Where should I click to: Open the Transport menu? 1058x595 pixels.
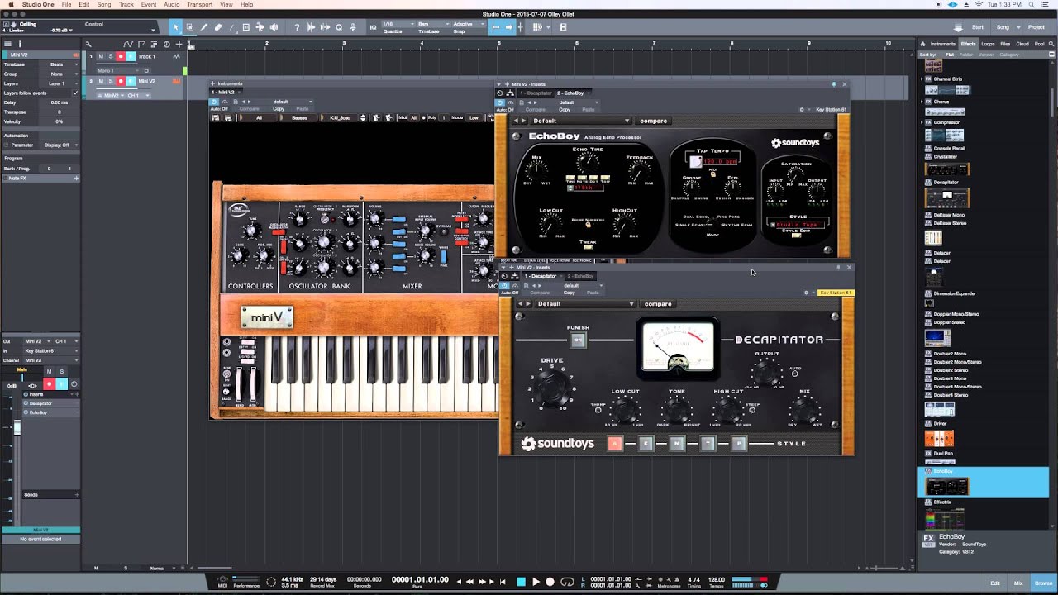coord(199,4)
